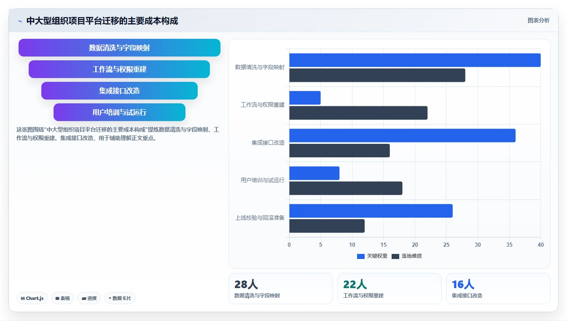Select the 工作流与权限重建 funnel stage
The height and width of the screenshot is (321, 567).
119,69
